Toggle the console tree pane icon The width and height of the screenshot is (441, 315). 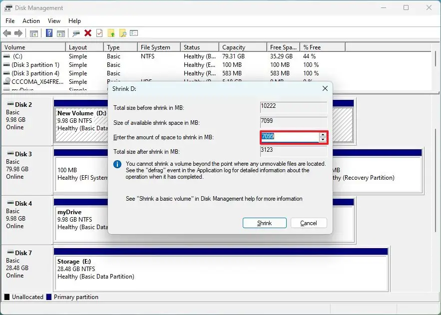point(33,33)
